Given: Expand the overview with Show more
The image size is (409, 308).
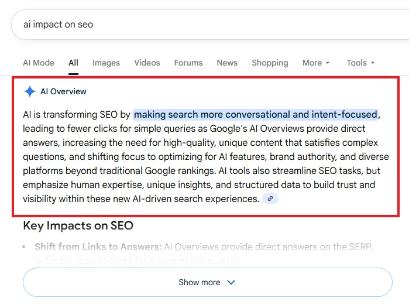Looking at the screenshot, I should pyautogui.click(x=208, y=282).
